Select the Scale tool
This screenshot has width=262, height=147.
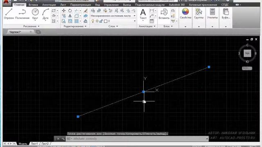70,21
